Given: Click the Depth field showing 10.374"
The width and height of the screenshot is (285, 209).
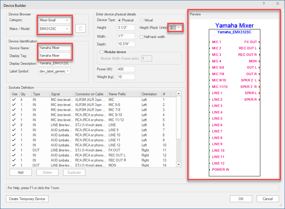Looking at the screenshot, I should point(126,44).
